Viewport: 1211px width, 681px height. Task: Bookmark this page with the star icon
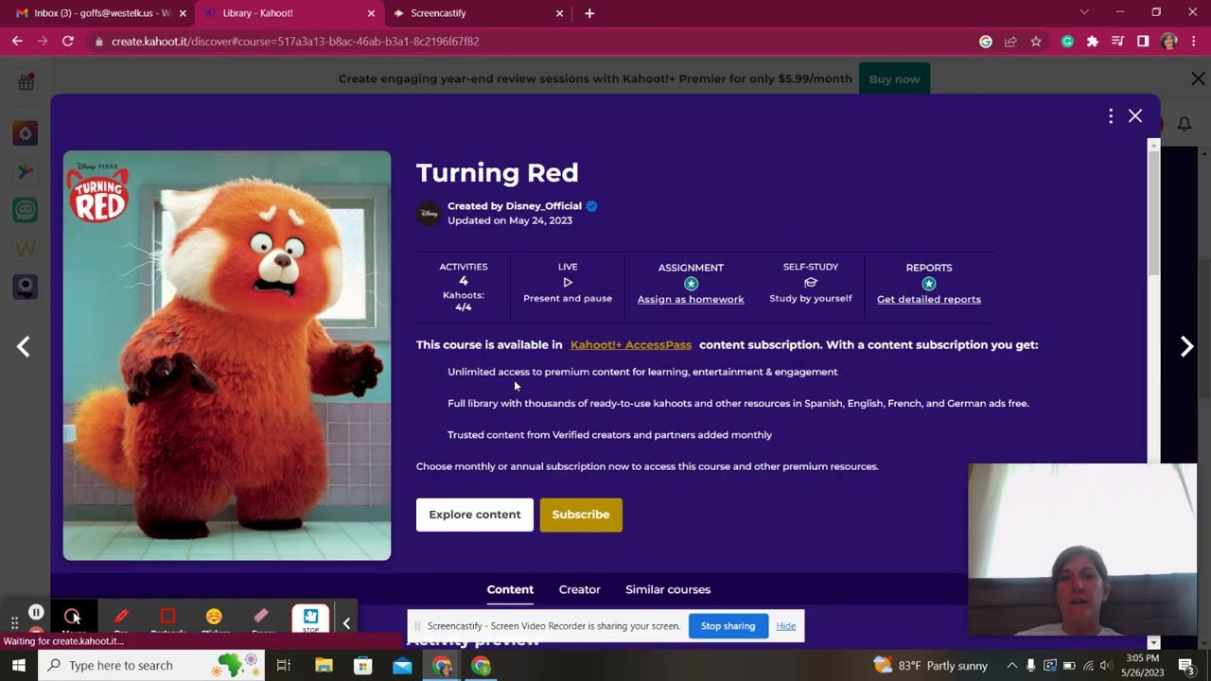(x=1036, y=42)
